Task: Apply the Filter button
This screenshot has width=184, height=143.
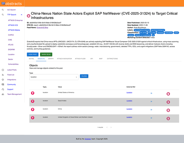Action: (x=84, y=76)
